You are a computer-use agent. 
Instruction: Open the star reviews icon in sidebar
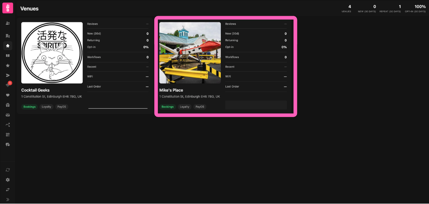pos(8,66)
